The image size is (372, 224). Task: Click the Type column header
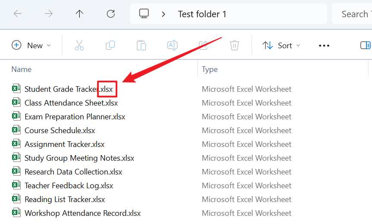210,69
